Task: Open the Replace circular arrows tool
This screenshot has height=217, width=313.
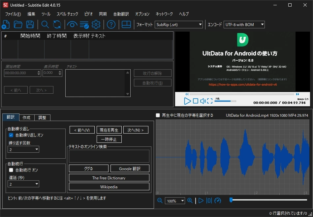Action: (57, 24)
